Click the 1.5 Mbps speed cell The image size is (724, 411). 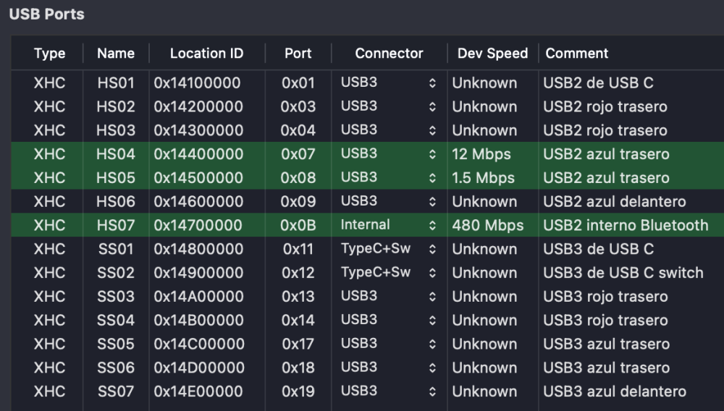(x=483, y=178)
